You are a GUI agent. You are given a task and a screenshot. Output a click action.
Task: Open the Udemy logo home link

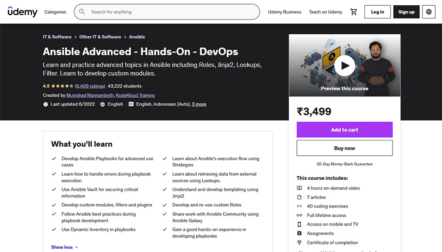click(x=22, y=12)
